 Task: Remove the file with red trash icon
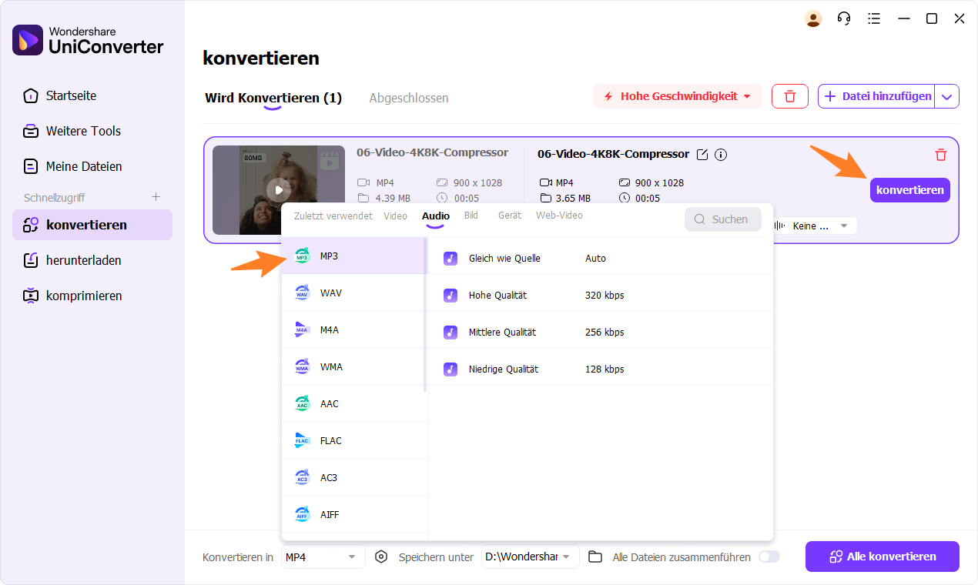(x=940, y=155)
